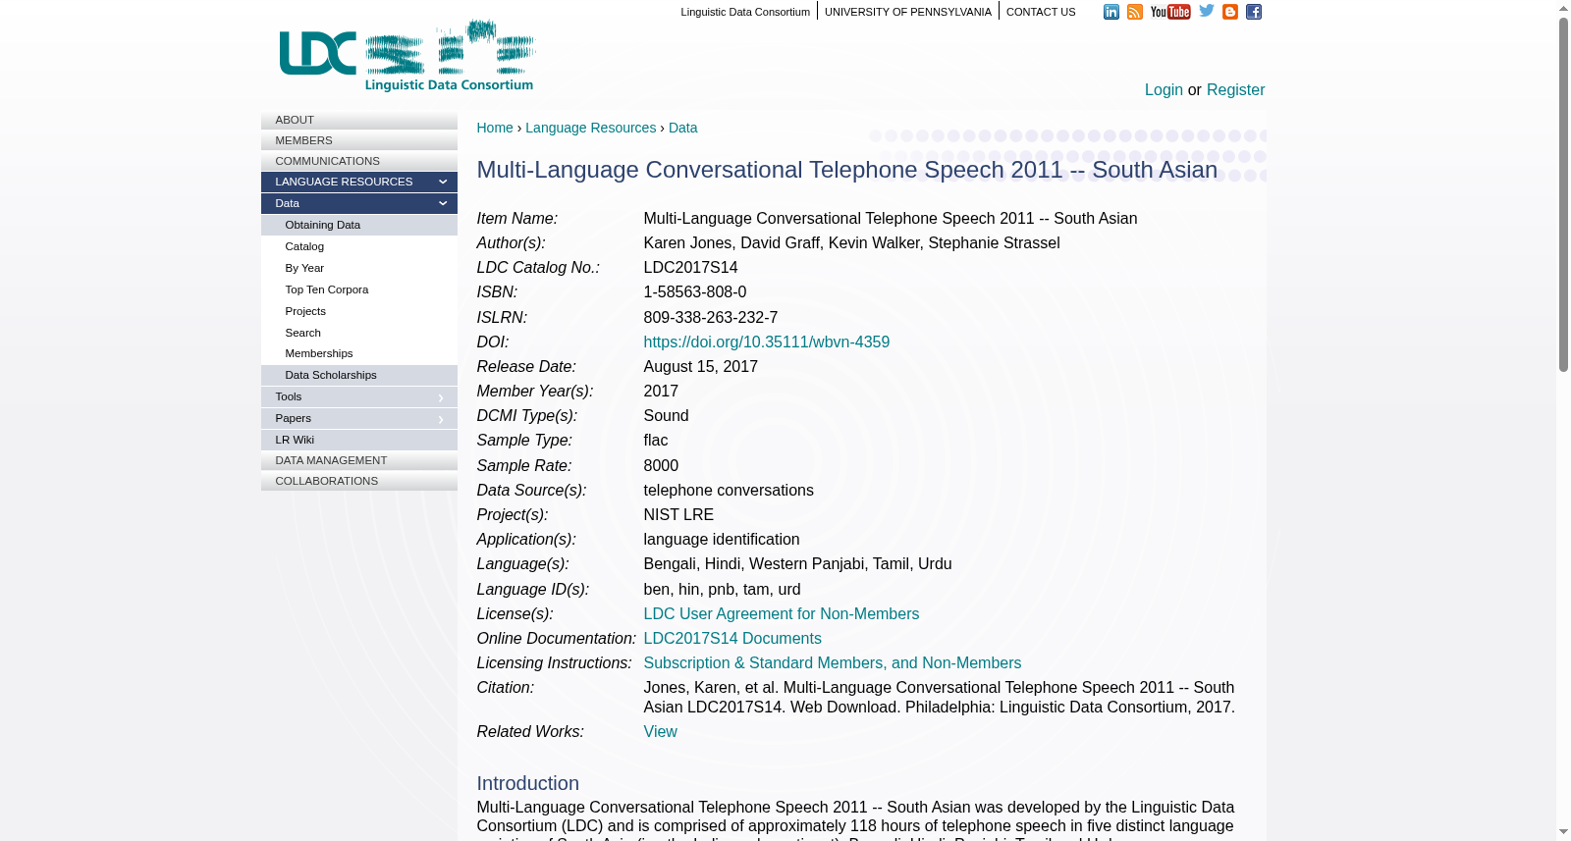
Task: Open the Facebook icon
Action: coord(1254,12)
